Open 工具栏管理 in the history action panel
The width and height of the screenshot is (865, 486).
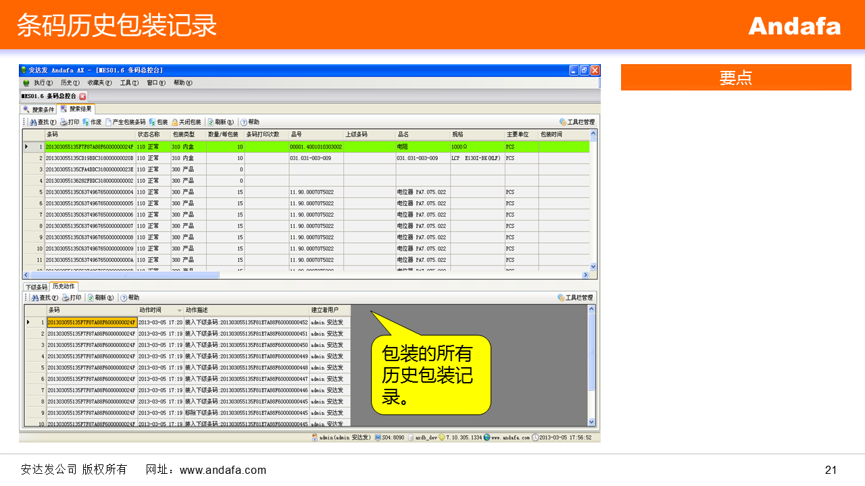point(575,298)
